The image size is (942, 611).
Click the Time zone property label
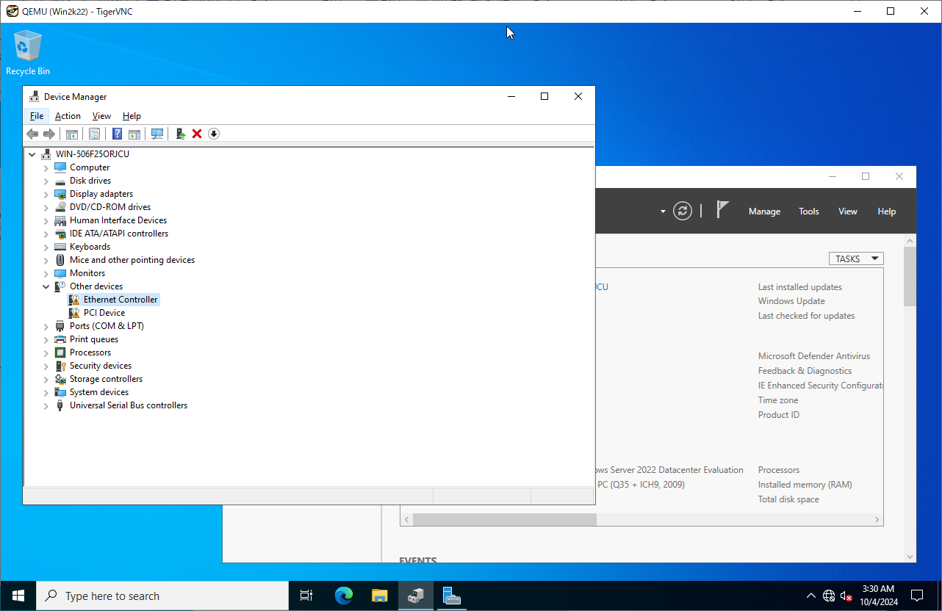pos(778,400)
